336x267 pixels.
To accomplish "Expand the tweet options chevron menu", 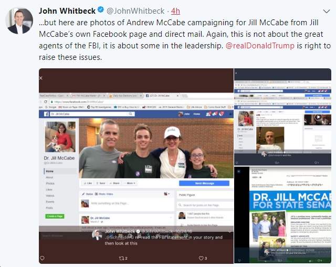I will (327, 11).
